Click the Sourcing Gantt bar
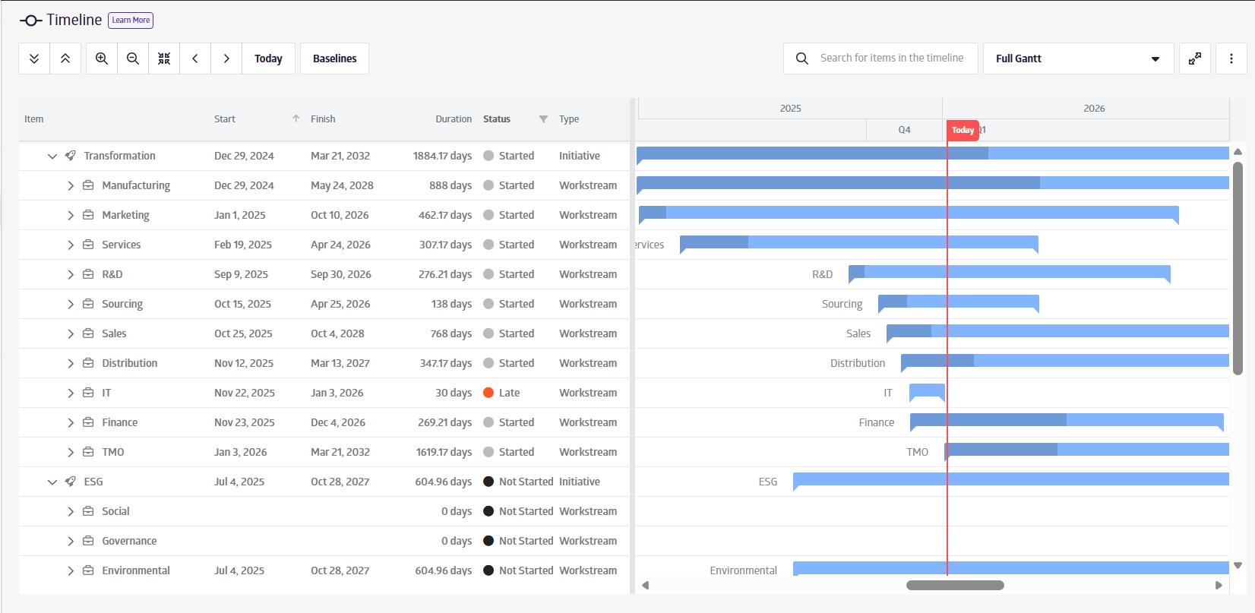The height and width of the screenshot is (613, 1255). [x=958, y=302]
